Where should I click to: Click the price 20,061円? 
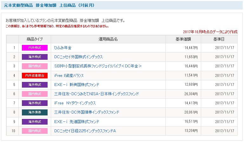coord(191,112)
